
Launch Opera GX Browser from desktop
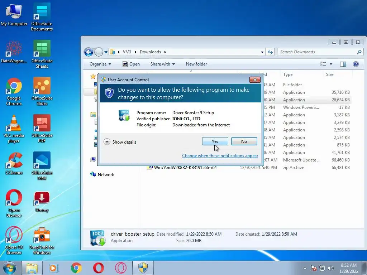(x=14, y=240)
